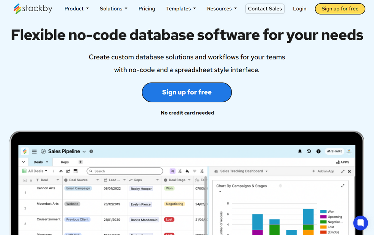
Task: Click the Contact Sales button
Action: pyautogui.click(x=265, y=8)
